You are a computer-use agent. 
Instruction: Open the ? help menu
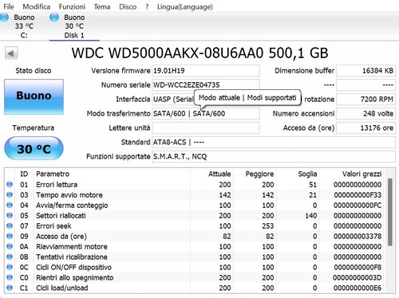click(147, 6)
